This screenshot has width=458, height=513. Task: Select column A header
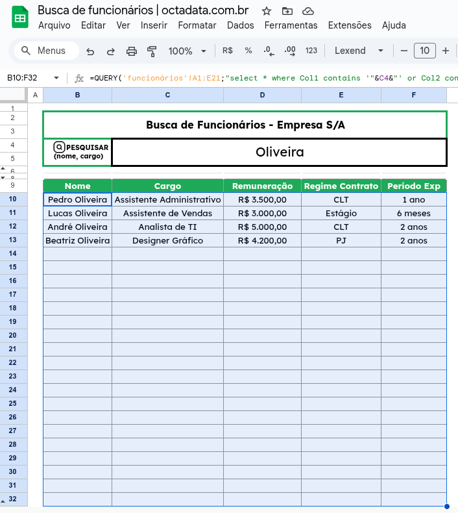[35, 95]
